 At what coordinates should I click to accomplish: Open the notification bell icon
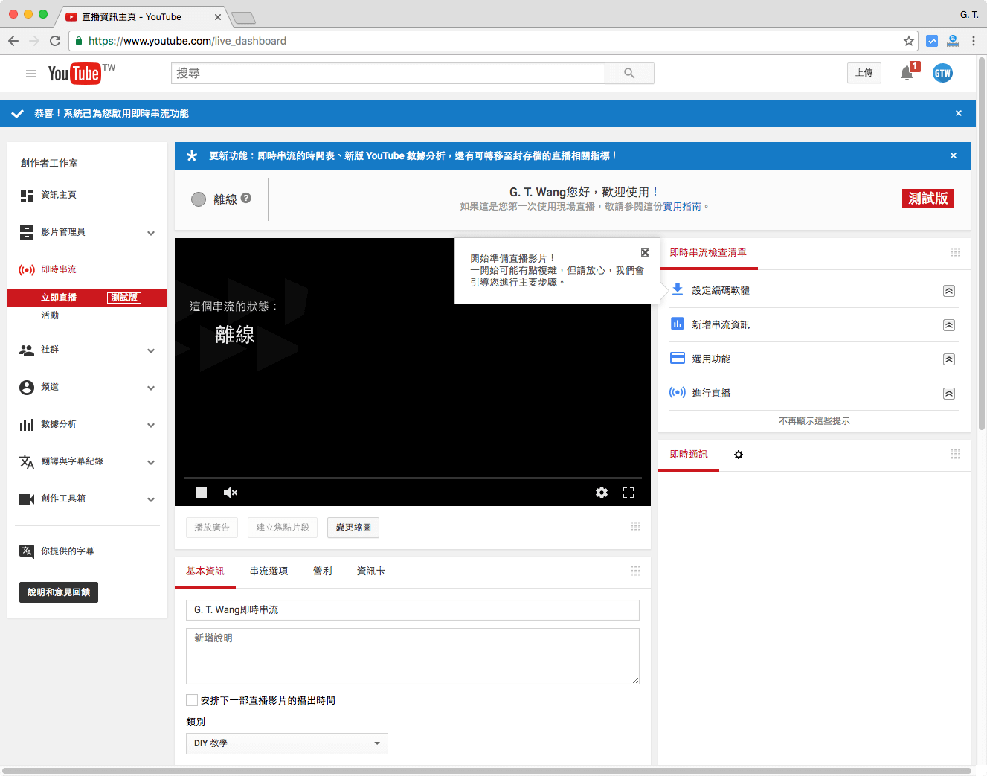[906, 73]
